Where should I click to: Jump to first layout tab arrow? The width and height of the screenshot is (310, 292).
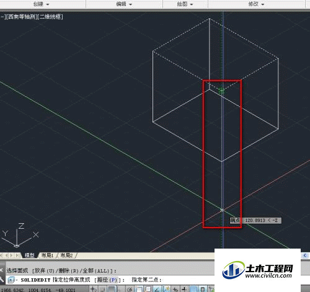pos(2,255)
